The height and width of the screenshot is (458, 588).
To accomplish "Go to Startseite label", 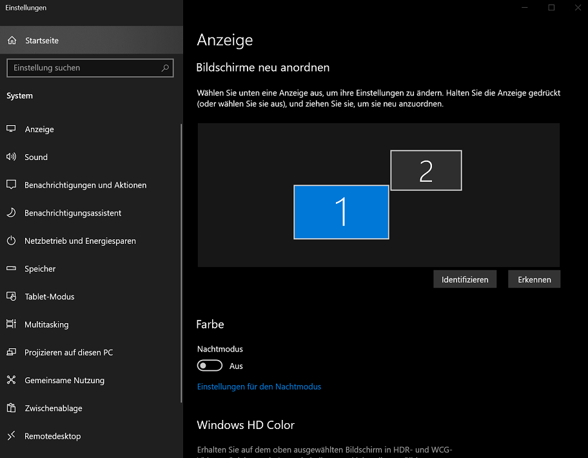I will (x=42, y=41).
